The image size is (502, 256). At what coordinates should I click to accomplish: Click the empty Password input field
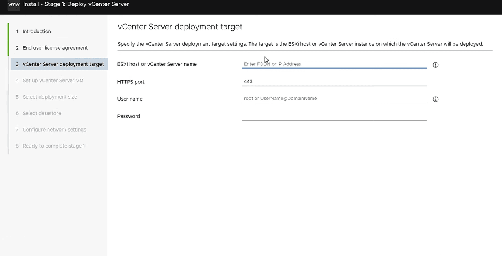click(x=334, y=116)
